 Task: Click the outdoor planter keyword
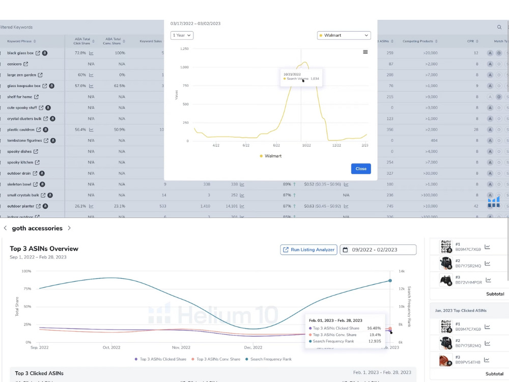(x=21, y=206)
